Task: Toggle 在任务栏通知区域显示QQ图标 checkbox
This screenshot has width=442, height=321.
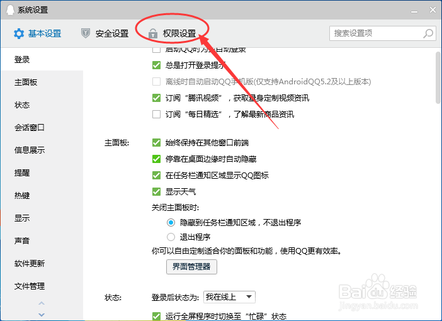Action: click(156, 176)
